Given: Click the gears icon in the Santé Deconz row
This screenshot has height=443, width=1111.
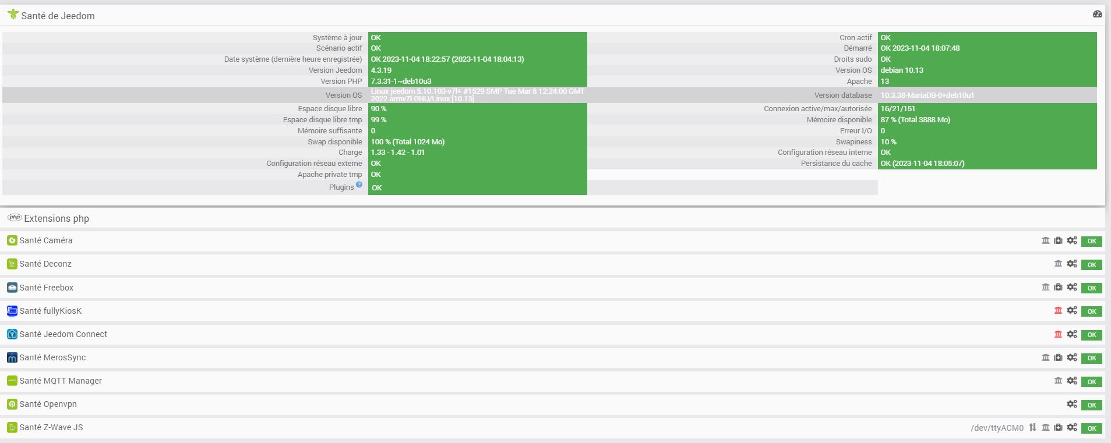Looking at the screenshot, I should tap(1072, 264).
